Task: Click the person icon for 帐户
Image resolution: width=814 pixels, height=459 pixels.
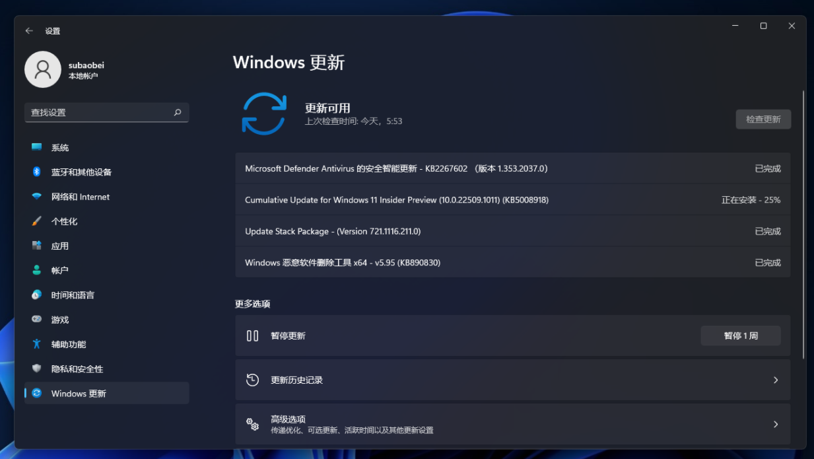Action: point(37,270)
